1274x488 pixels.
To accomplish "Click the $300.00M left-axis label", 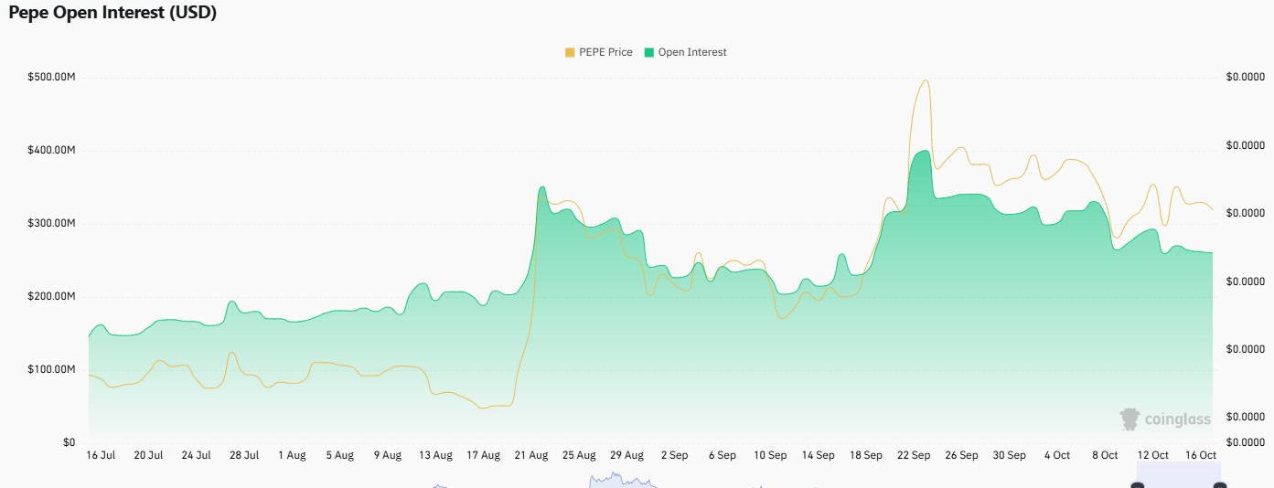I will point(51,223).
